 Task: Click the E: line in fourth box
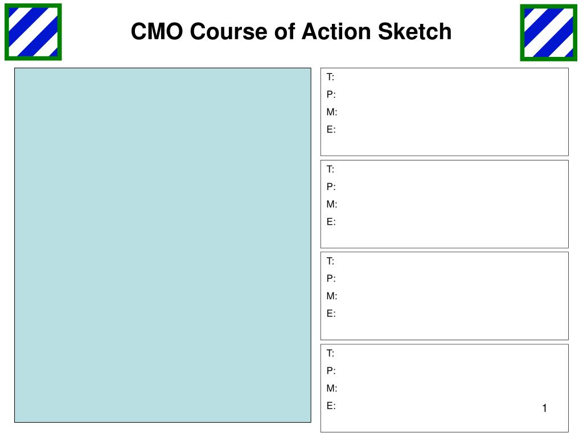click(331, 405)
